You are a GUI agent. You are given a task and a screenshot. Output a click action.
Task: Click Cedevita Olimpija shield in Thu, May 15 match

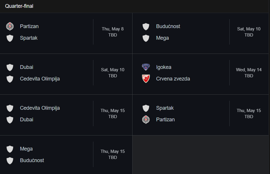coord(10,108)
